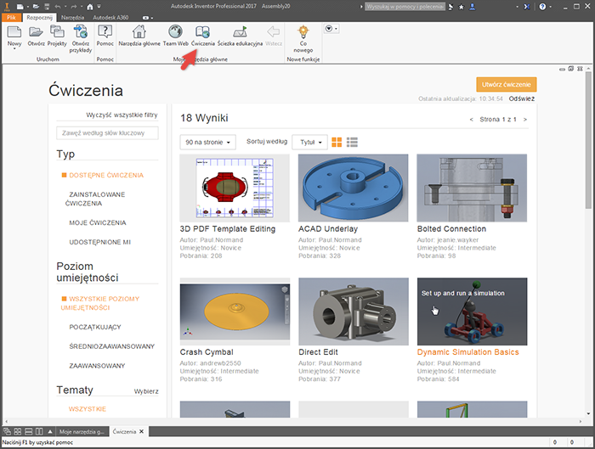Switch to list view of results
The height and width of the screenshot is (449, 595).
pos(352,142)
